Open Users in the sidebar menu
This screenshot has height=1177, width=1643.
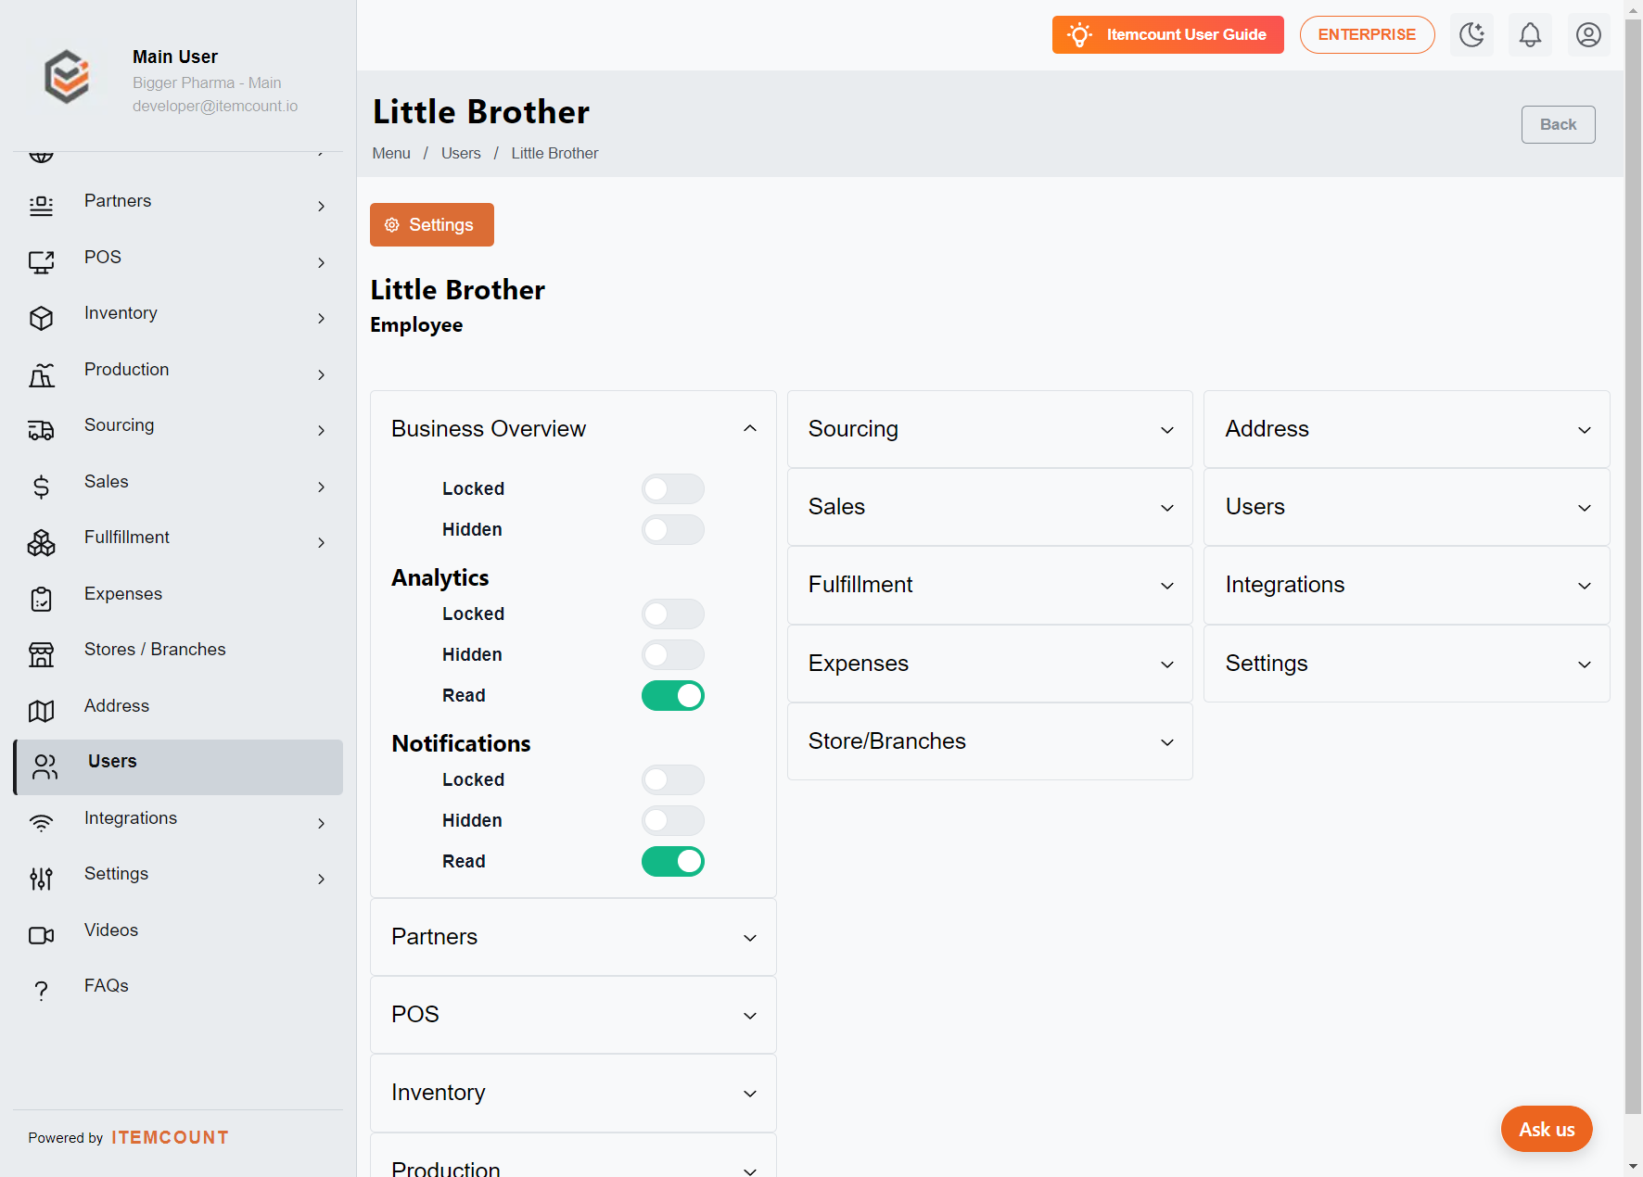[178, 766]
